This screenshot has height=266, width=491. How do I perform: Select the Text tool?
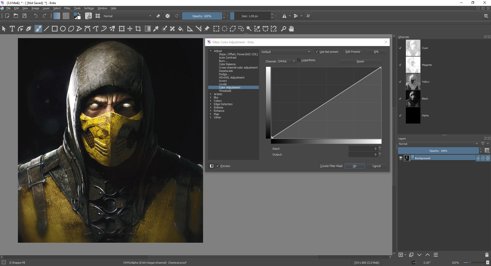pos(12,29)
